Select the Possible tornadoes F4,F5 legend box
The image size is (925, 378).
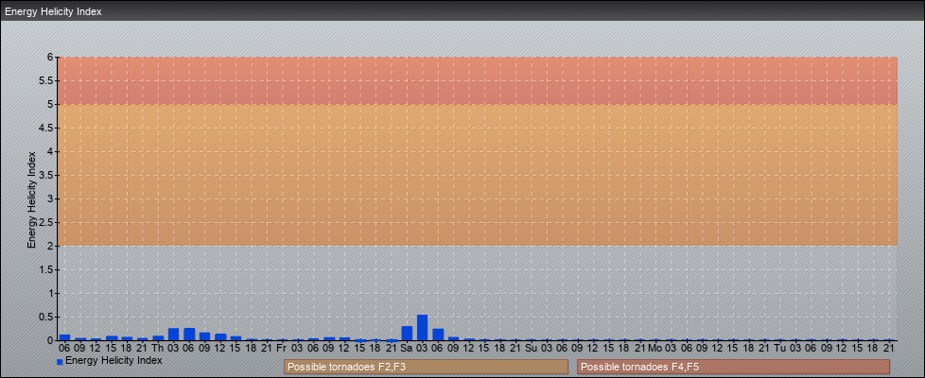[733, 367]
